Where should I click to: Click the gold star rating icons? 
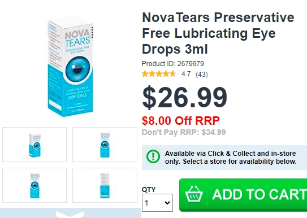pos(159,74)
